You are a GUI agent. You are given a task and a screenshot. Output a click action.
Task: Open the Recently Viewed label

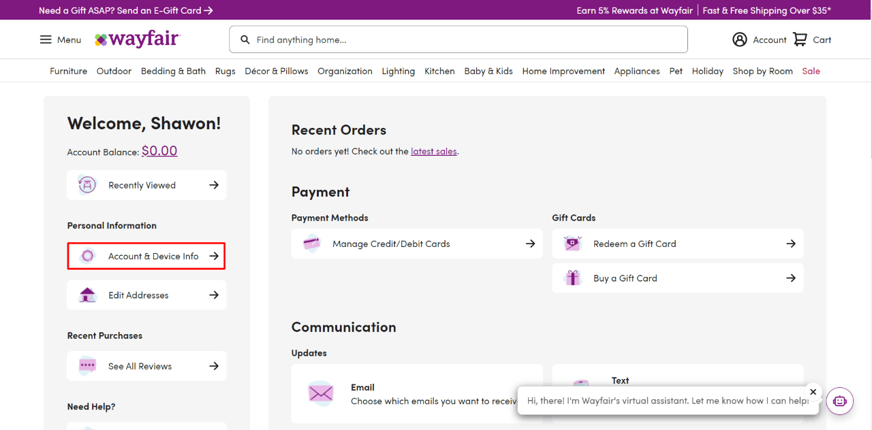142,185
